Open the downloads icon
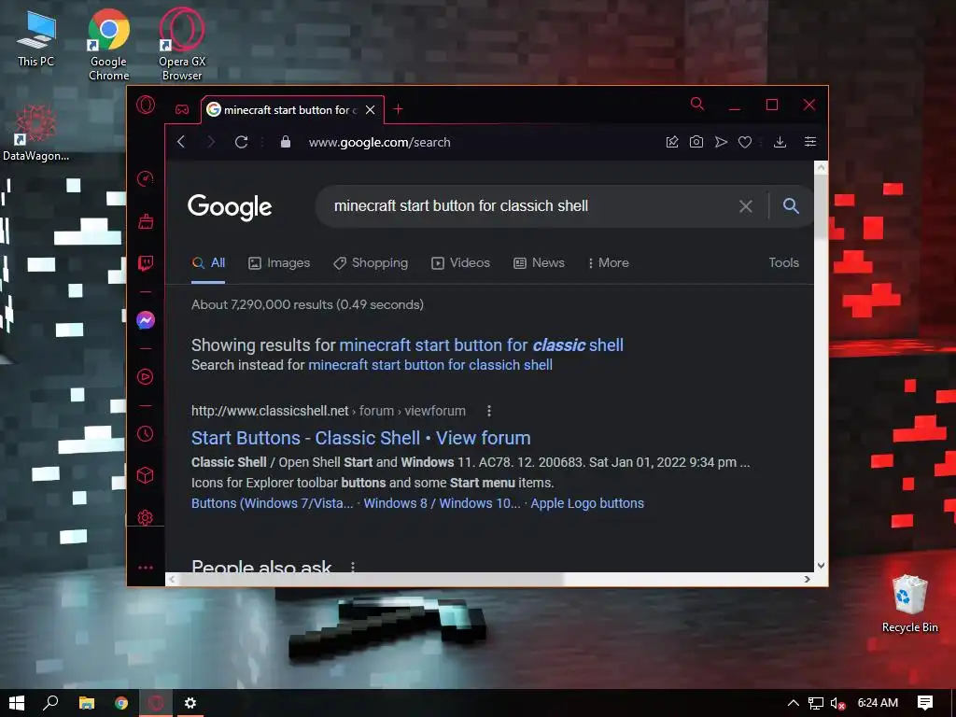The height and width of the screenshot is (717, 956). (780, 142)
